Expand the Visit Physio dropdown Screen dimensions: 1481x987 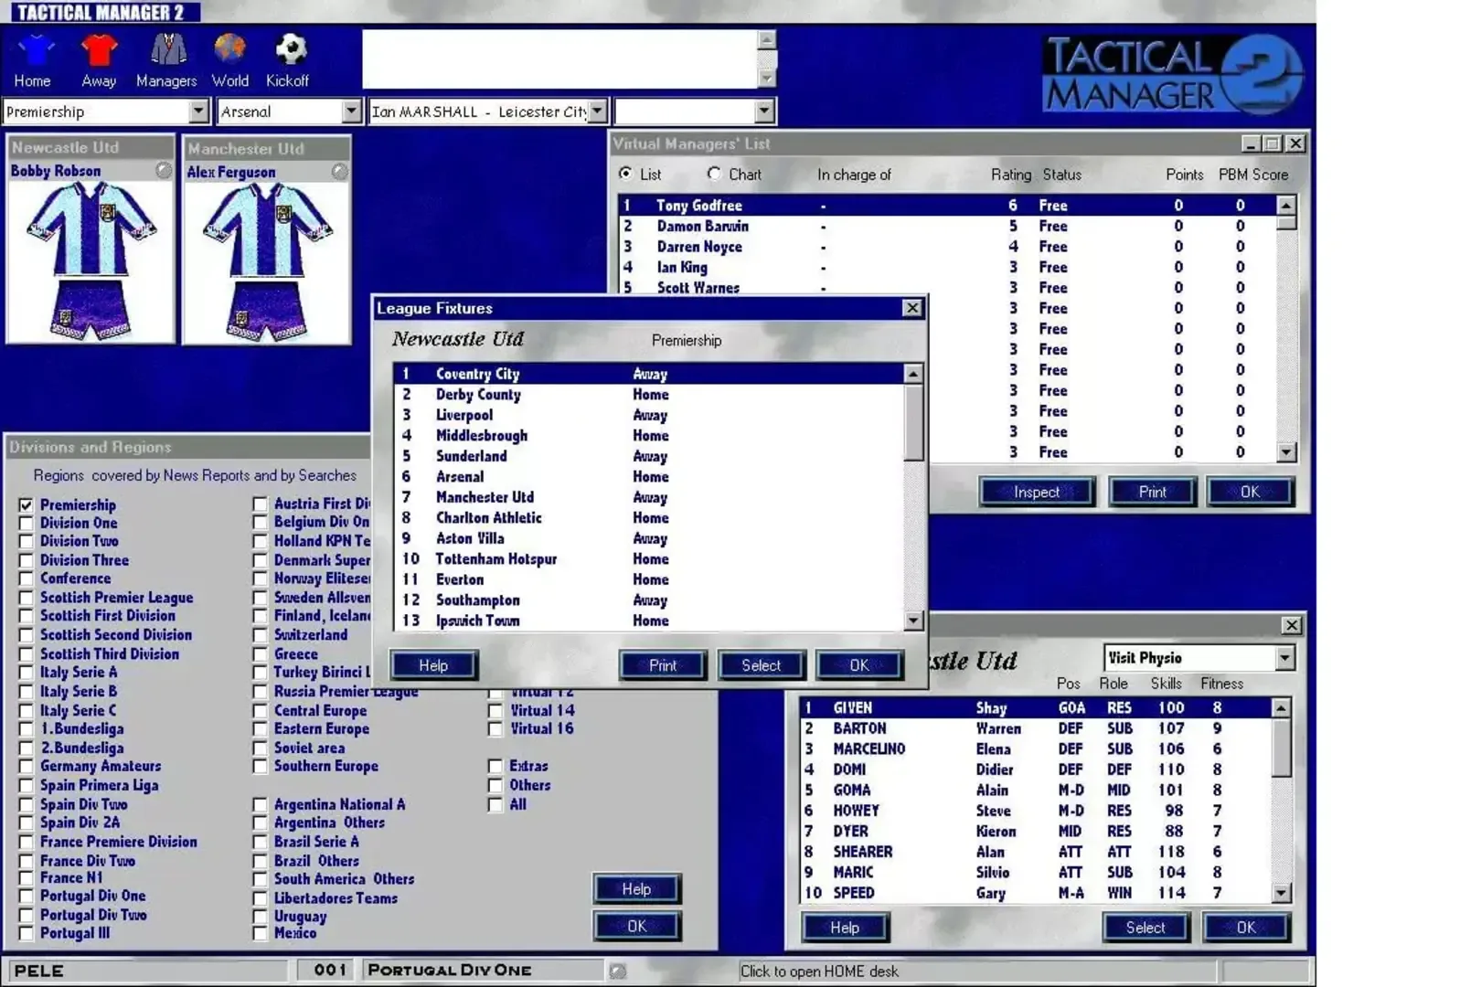(x=1284, y=658)
